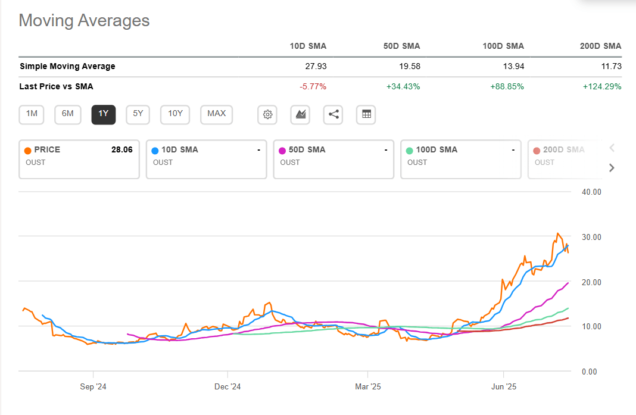Share the chart using the share icon
Viewport: 636px width, 415px height.
333,114
